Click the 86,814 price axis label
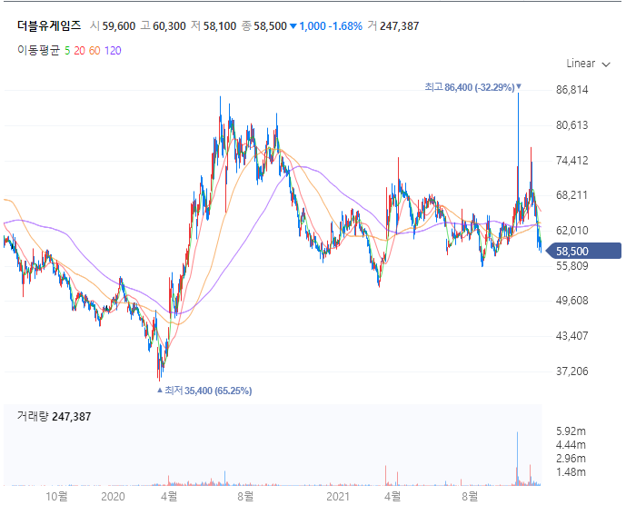This screenshot has height=515, width=626. click(572, 90)
